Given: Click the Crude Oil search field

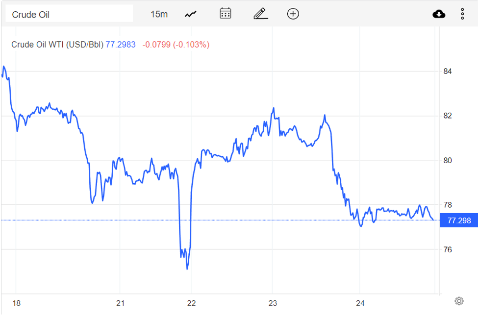Looking at the screenshot, I should point(69,14).
